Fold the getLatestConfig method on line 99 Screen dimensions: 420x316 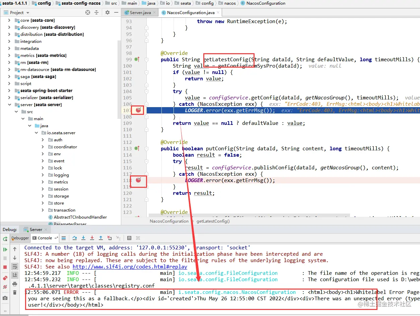coord(146,60)
